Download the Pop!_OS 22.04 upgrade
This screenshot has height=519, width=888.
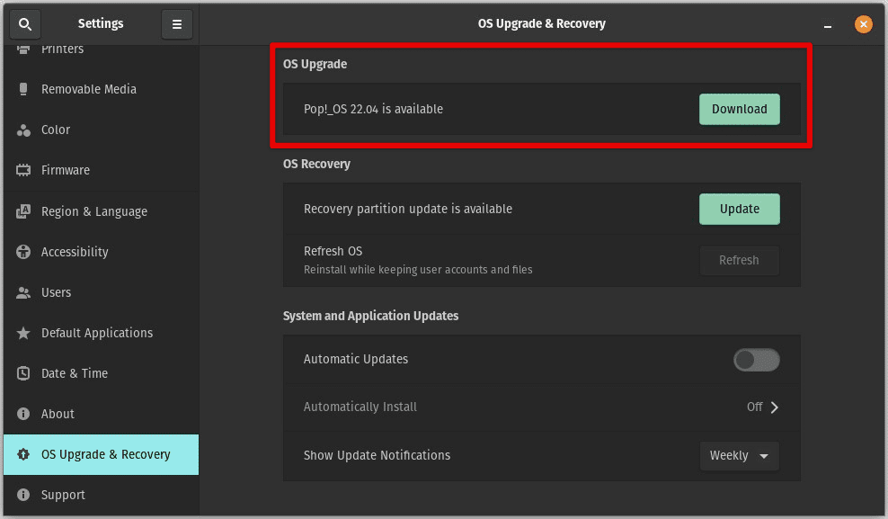coord(739,109)
